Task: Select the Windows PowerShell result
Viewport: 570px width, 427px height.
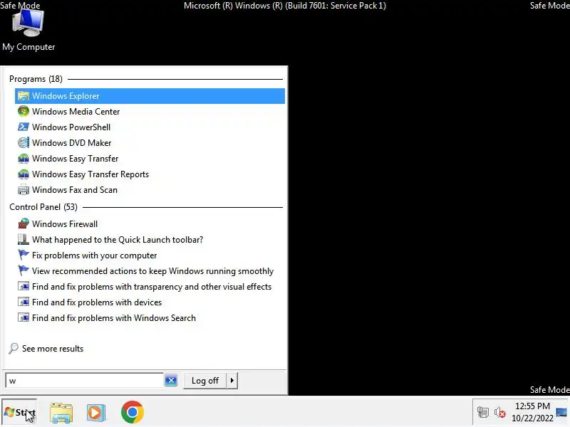Action: pos(150,127)
